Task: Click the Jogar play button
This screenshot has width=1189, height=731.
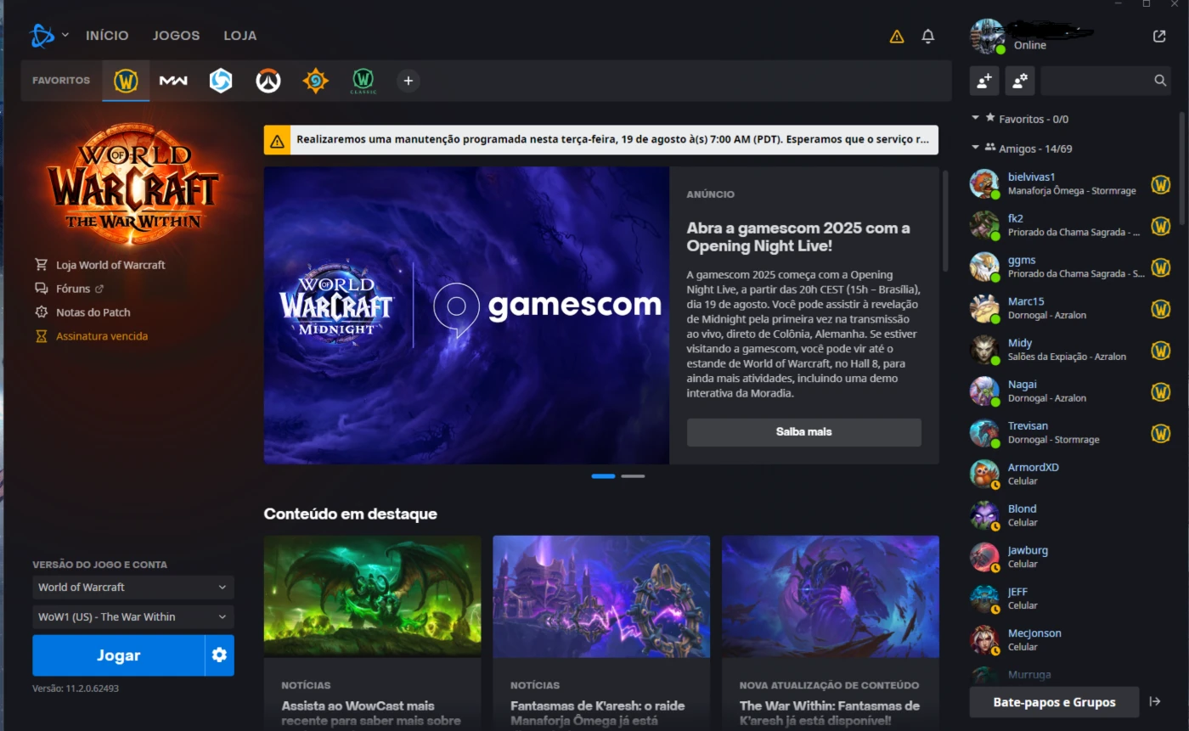Action: pos(118,655)
